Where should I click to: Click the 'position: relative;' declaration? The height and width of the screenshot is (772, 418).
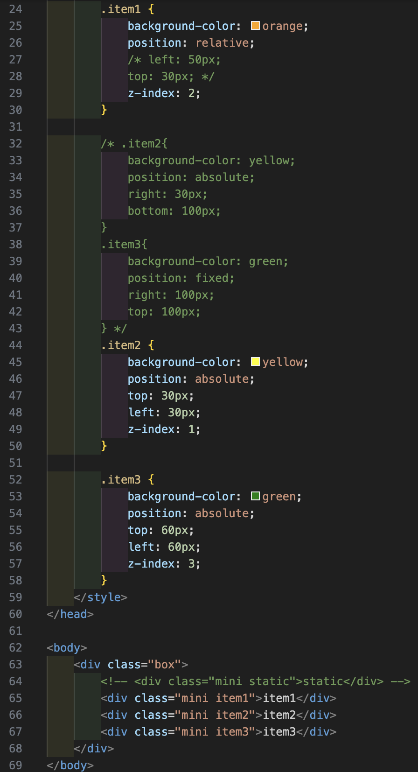(x=191, y=42)
